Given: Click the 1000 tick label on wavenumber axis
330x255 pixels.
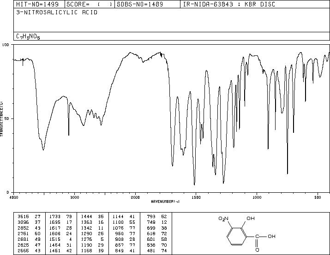Looking at the screenshot, I should coord(257,197).
